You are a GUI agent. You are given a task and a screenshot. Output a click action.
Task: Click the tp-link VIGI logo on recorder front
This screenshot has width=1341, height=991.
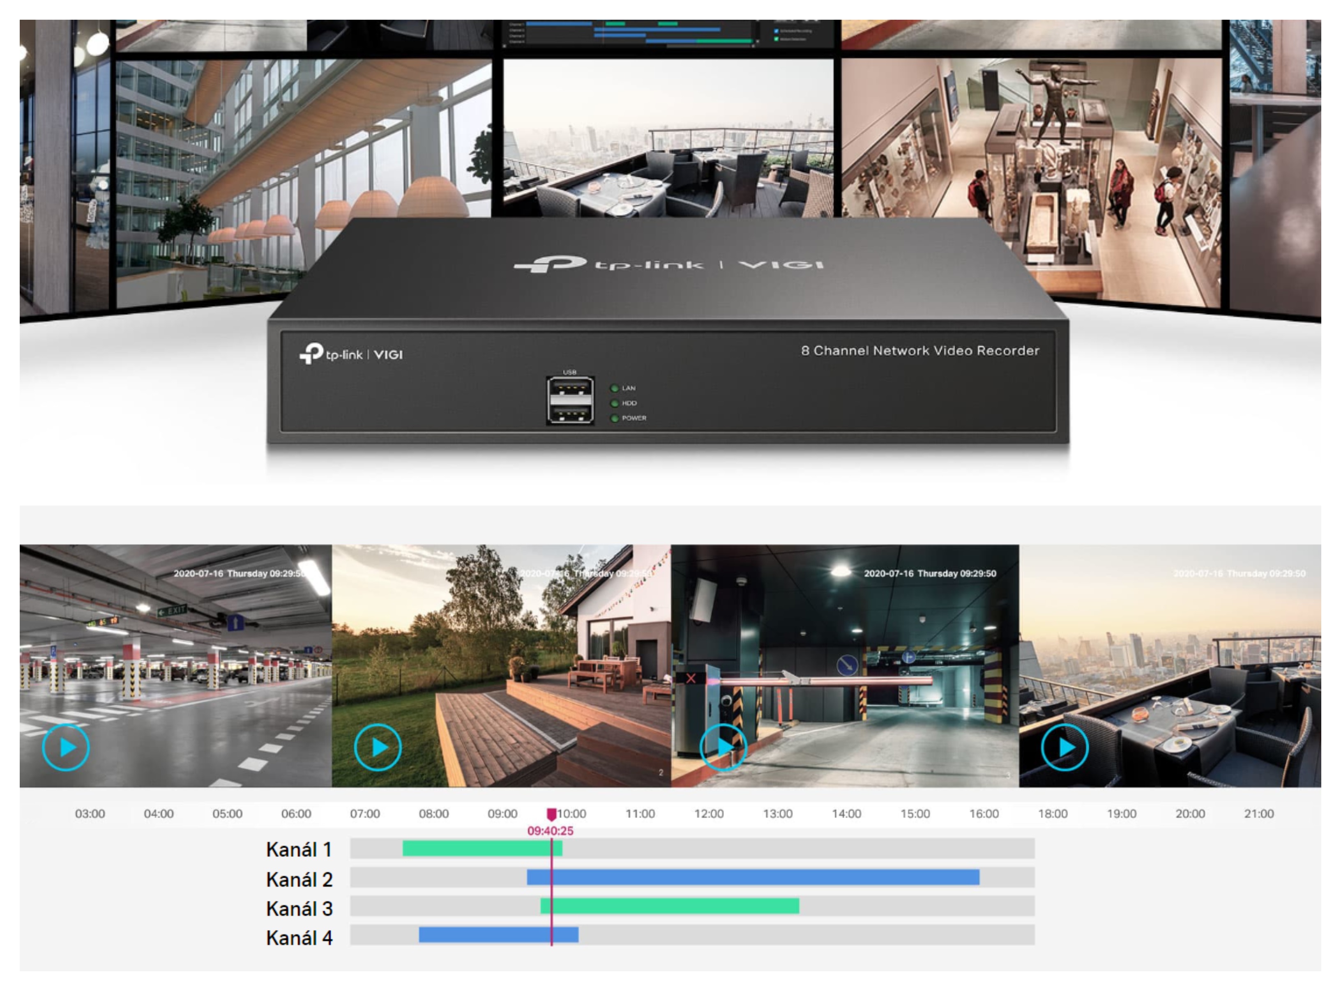coord(351,353)
